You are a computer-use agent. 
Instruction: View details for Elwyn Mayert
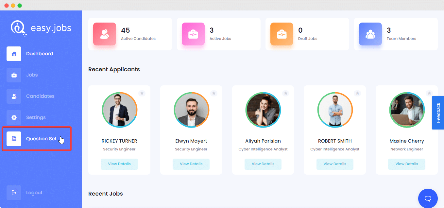(x=191, y=164)
